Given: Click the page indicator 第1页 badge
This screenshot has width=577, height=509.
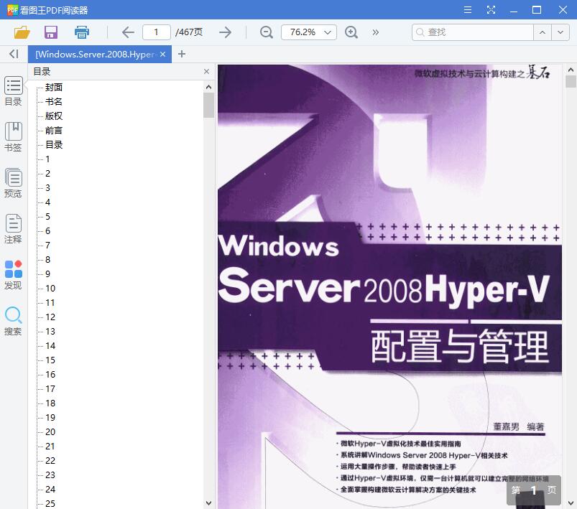Looking at the screenshot, I should pos(534,490).
